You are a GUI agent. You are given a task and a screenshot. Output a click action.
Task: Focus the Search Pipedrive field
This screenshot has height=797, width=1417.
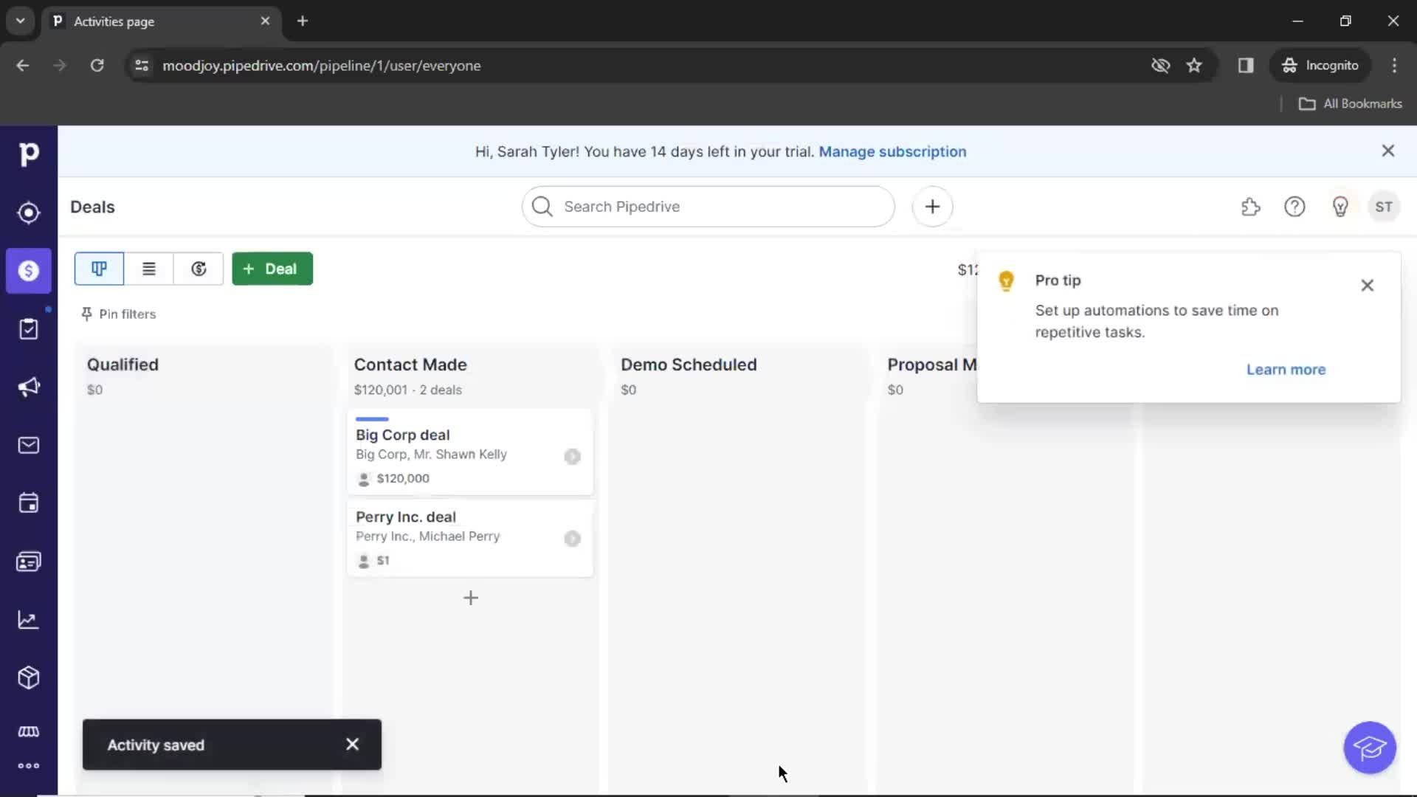[708, 207]
